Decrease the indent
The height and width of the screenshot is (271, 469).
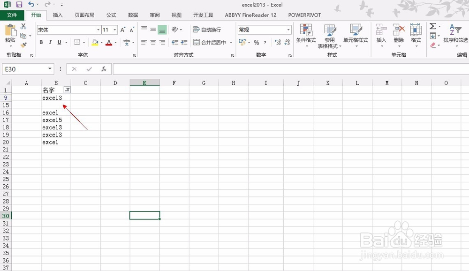(175, 43)
